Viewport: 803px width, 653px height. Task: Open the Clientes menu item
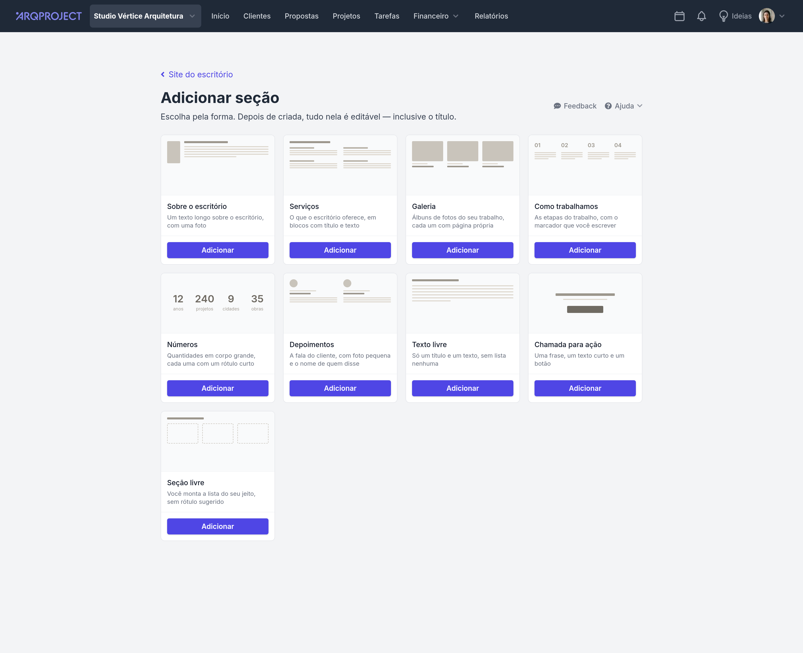coord(257,16)
